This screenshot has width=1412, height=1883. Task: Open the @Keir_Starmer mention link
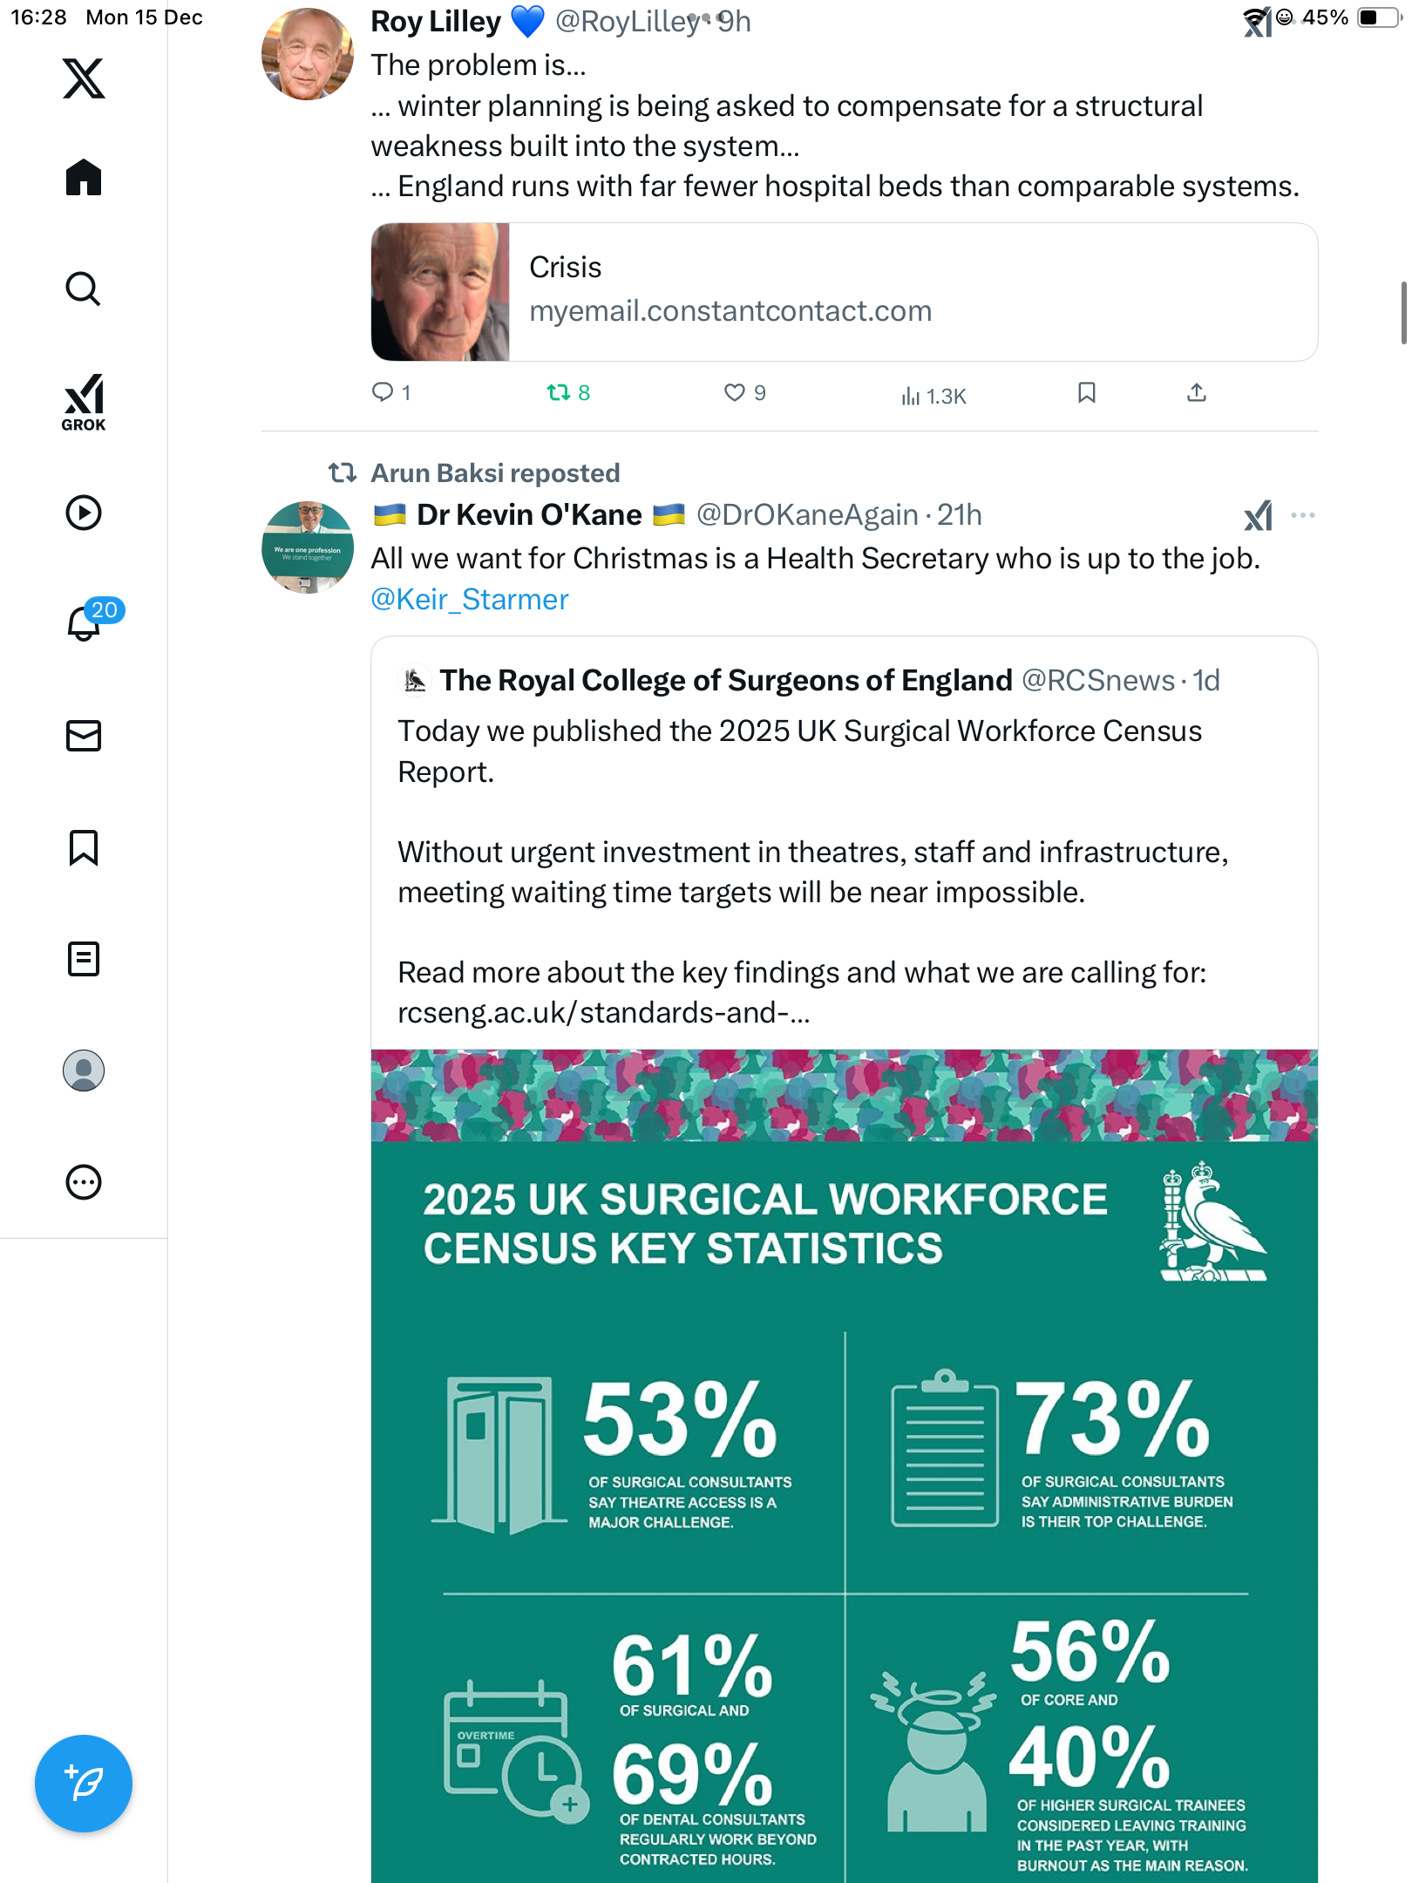(x=470, y=600)
